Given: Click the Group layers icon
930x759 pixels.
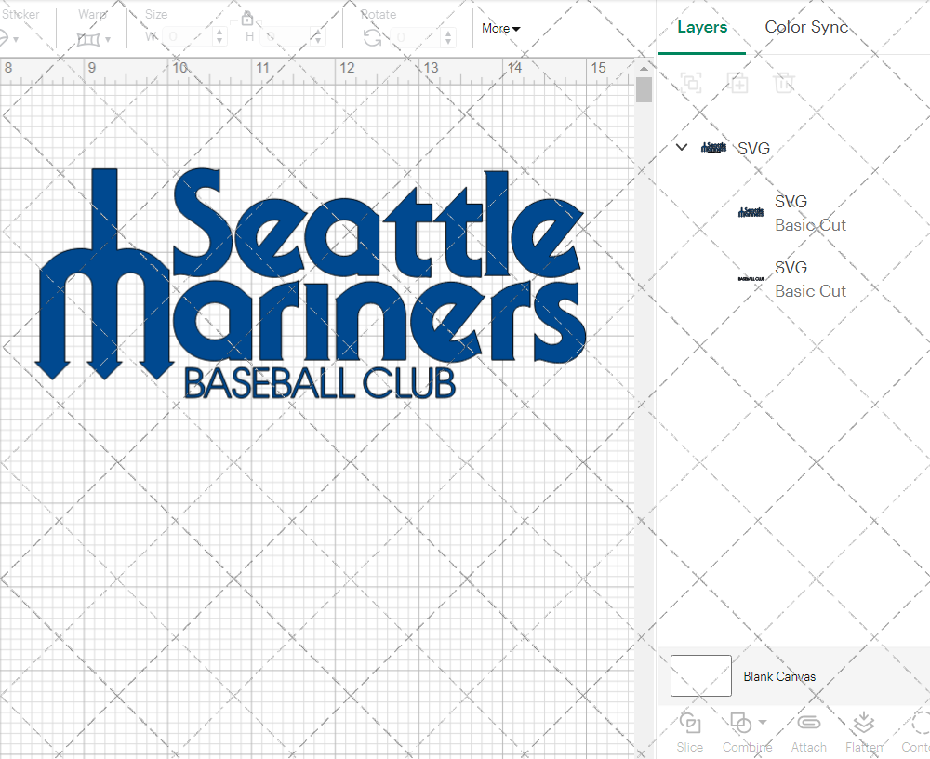Looking at the screenshot, I should (691, 83).
